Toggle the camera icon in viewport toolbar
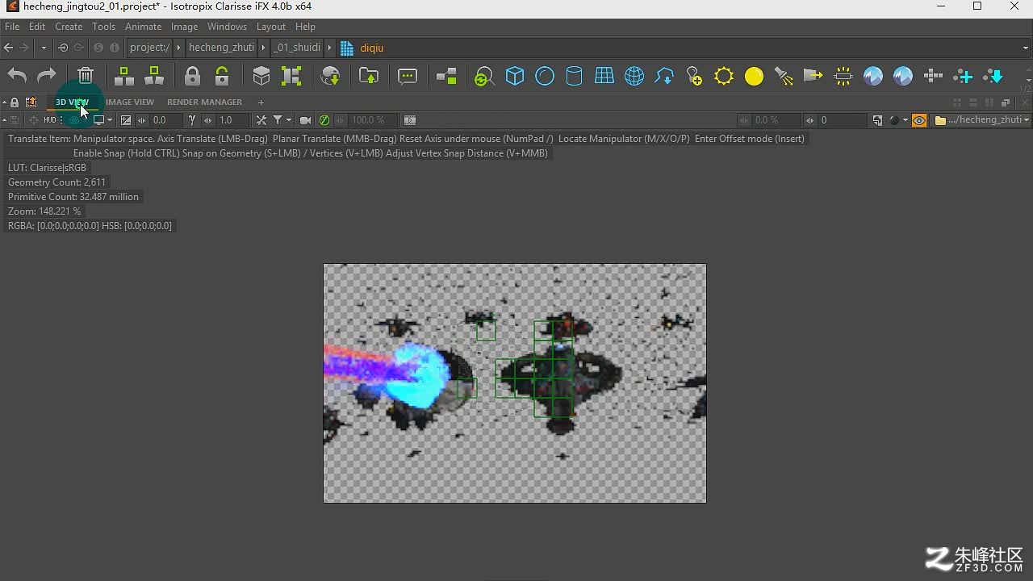This screenshot has width=1033, height=581. click(x=305, y=120)
